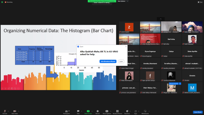Image resolution: width=204 pixels, height=115 pixels.
Task: Select Candra Ardiyansah tile
Action: click(x=171, y=76)
